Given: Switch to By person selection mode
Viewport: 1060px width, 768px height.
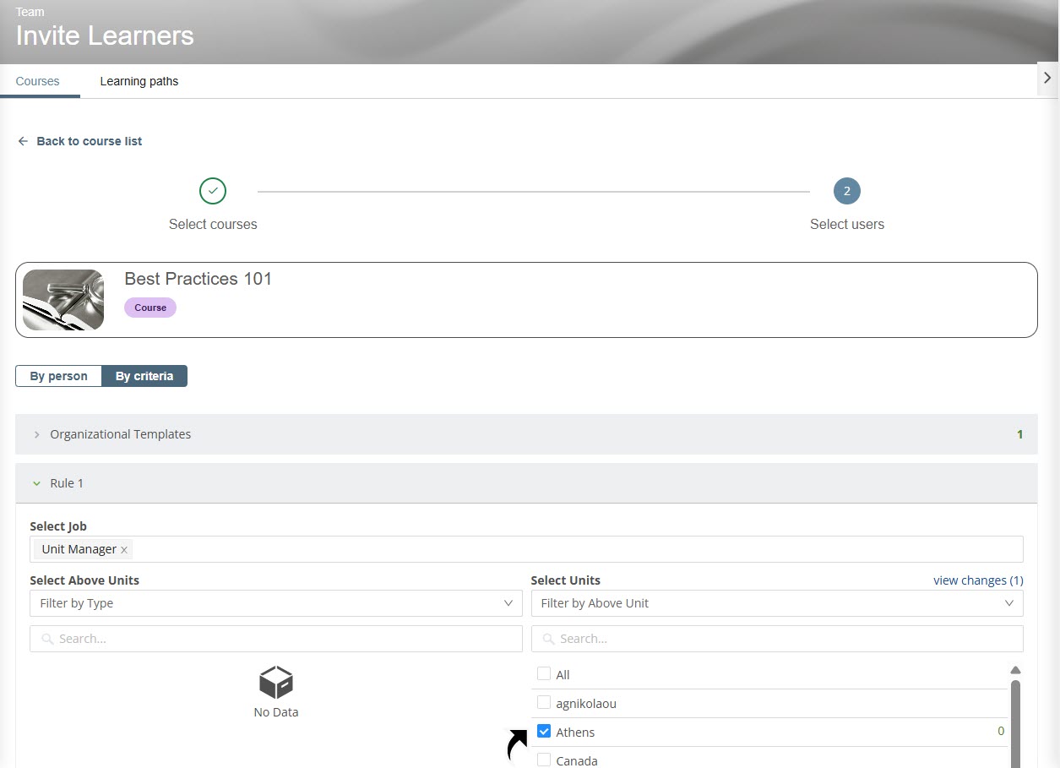Looking at the screenshot, I should (59, 376).
